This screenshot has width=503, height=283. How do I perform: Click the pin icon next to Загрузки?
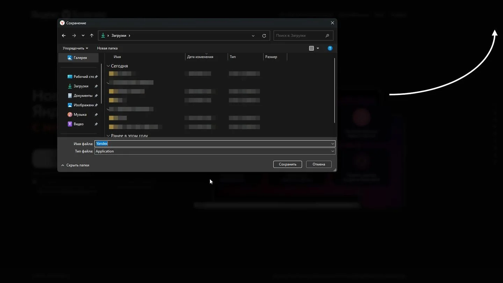click(x=96, y=86)
